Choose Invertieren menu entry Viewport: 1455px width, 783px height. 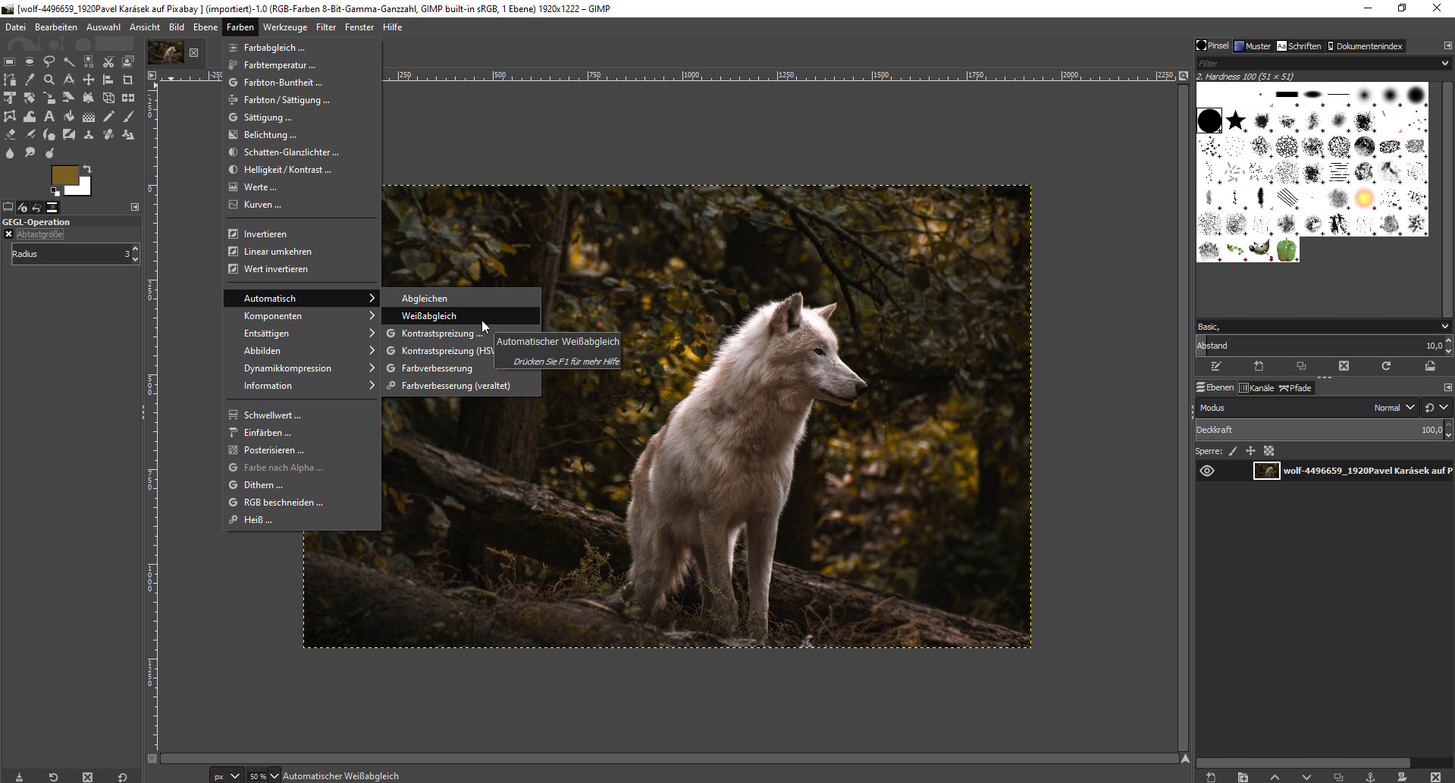coord(302,234)
